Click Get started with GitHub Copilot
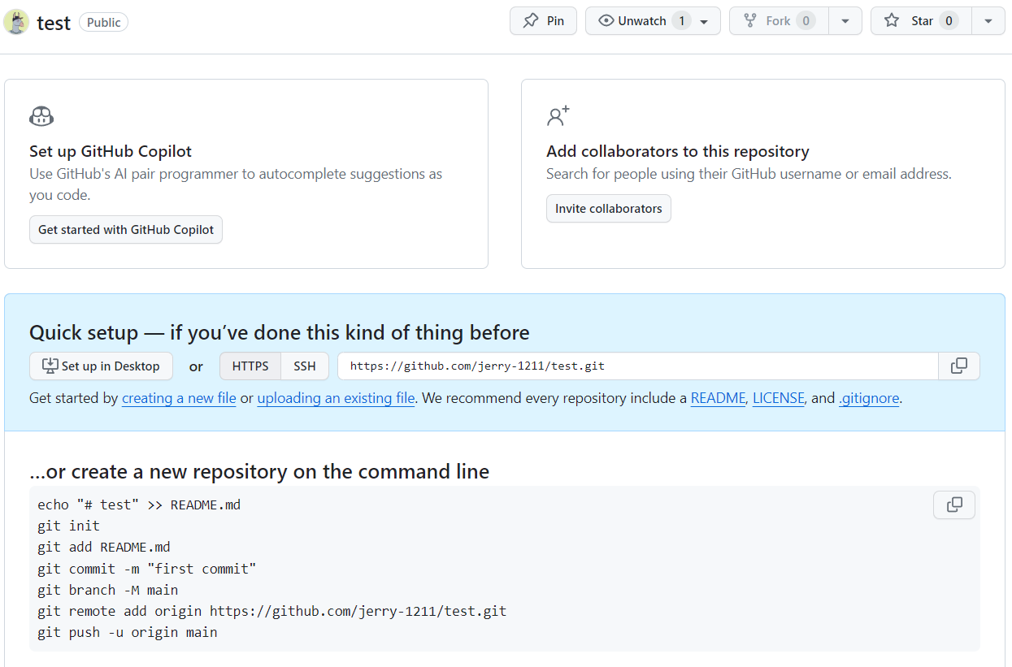The width and height of the screenshot is (1012, 667). [x=126, y=230]
